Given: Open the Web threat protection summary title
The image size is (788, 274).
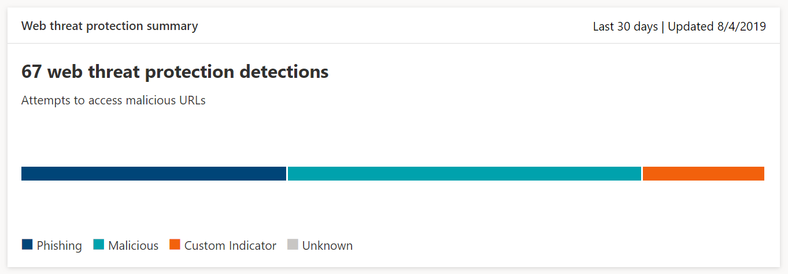Looking at the screenshot, I should 110,27.
